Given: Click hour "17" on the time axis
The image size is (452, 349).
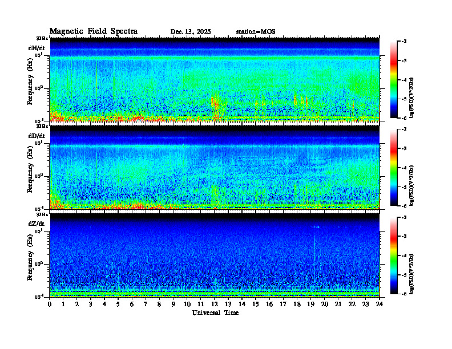Looking at the screenshot, I should 284,304.
